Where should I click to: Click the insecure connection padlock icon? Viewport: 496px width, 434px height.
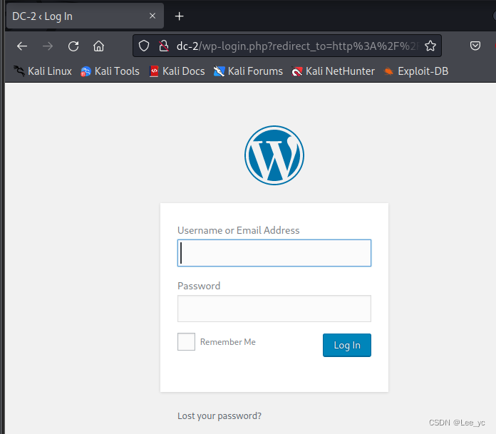[163, 46]
